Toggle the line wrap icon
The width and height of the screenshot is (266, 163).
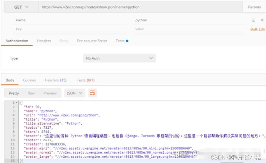coord(93,93)
